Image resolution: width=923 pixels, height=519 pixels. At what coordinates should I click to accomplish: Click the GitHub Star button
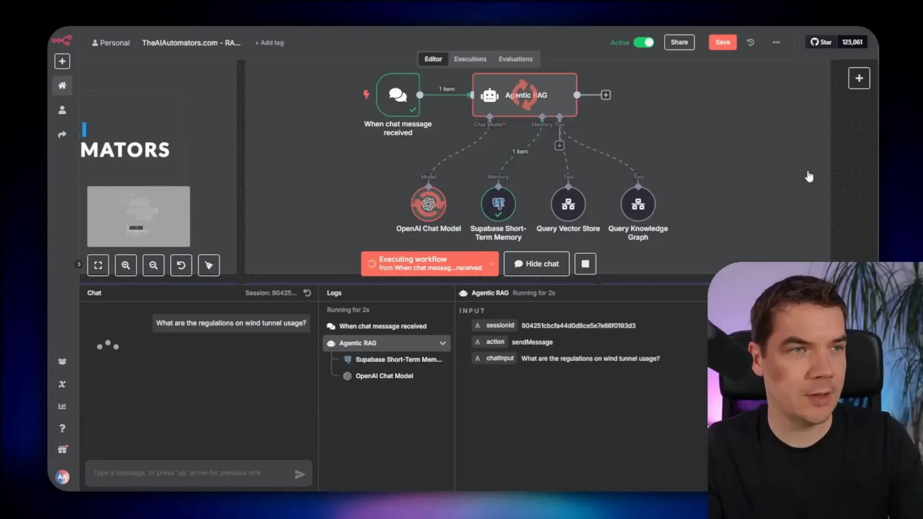[821, 42]
